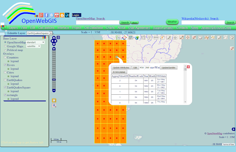The image size is (236, 152).
Task: Open the YouTube channel icon
Action: (57, 15)
